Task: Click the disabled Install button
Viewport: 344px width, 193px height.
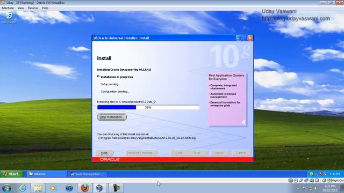Action: [219, 153]
